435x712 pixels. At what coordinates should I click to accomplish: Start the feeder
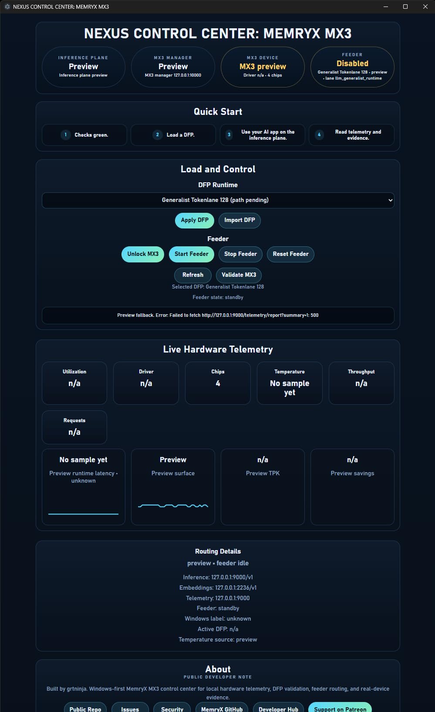pyautogui.click(x=192, y=254)
